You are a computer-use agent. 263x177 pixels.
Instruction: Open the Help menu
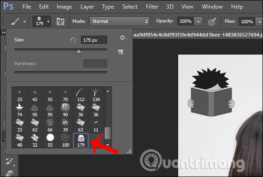tap(237, 7)
